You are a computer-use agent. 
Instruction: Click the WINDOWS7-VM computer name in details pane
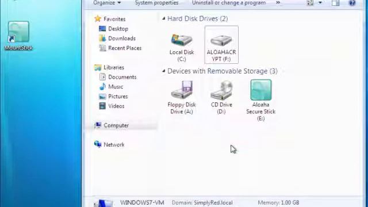142,202
